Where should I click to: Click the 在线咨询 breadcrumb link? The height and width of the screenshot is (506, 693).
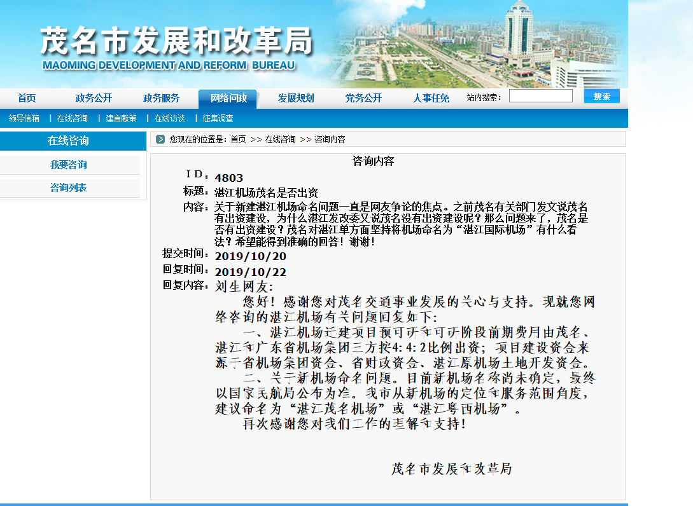(x=280, y=139)
